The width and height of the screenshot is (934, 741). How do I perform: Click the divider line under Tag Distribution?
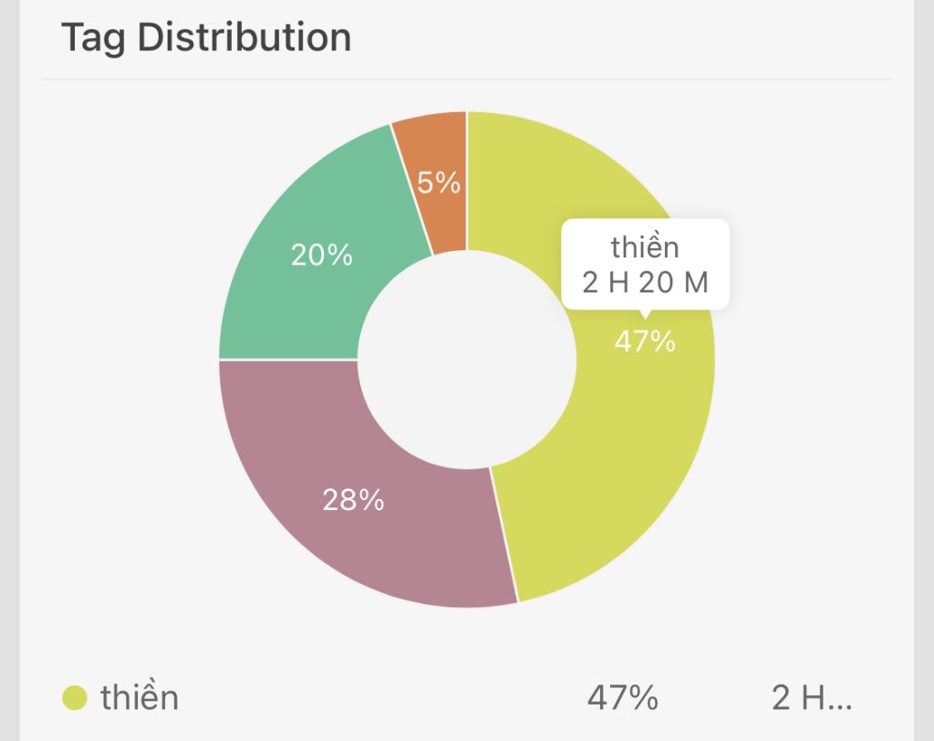tap(467, 79)
